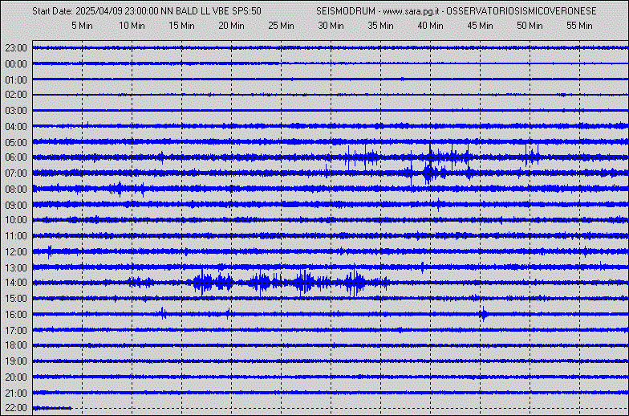The width and height of the screenshot is (629, 416).
Task: Click the 08:00 hour row label
Action: (16, 190)
